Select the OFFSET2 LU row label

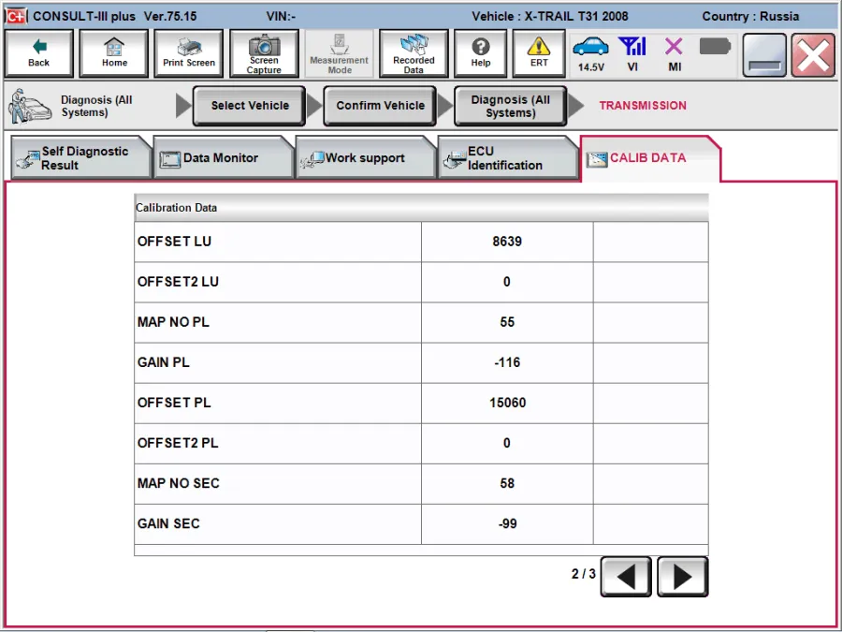(x=178, y=282)
